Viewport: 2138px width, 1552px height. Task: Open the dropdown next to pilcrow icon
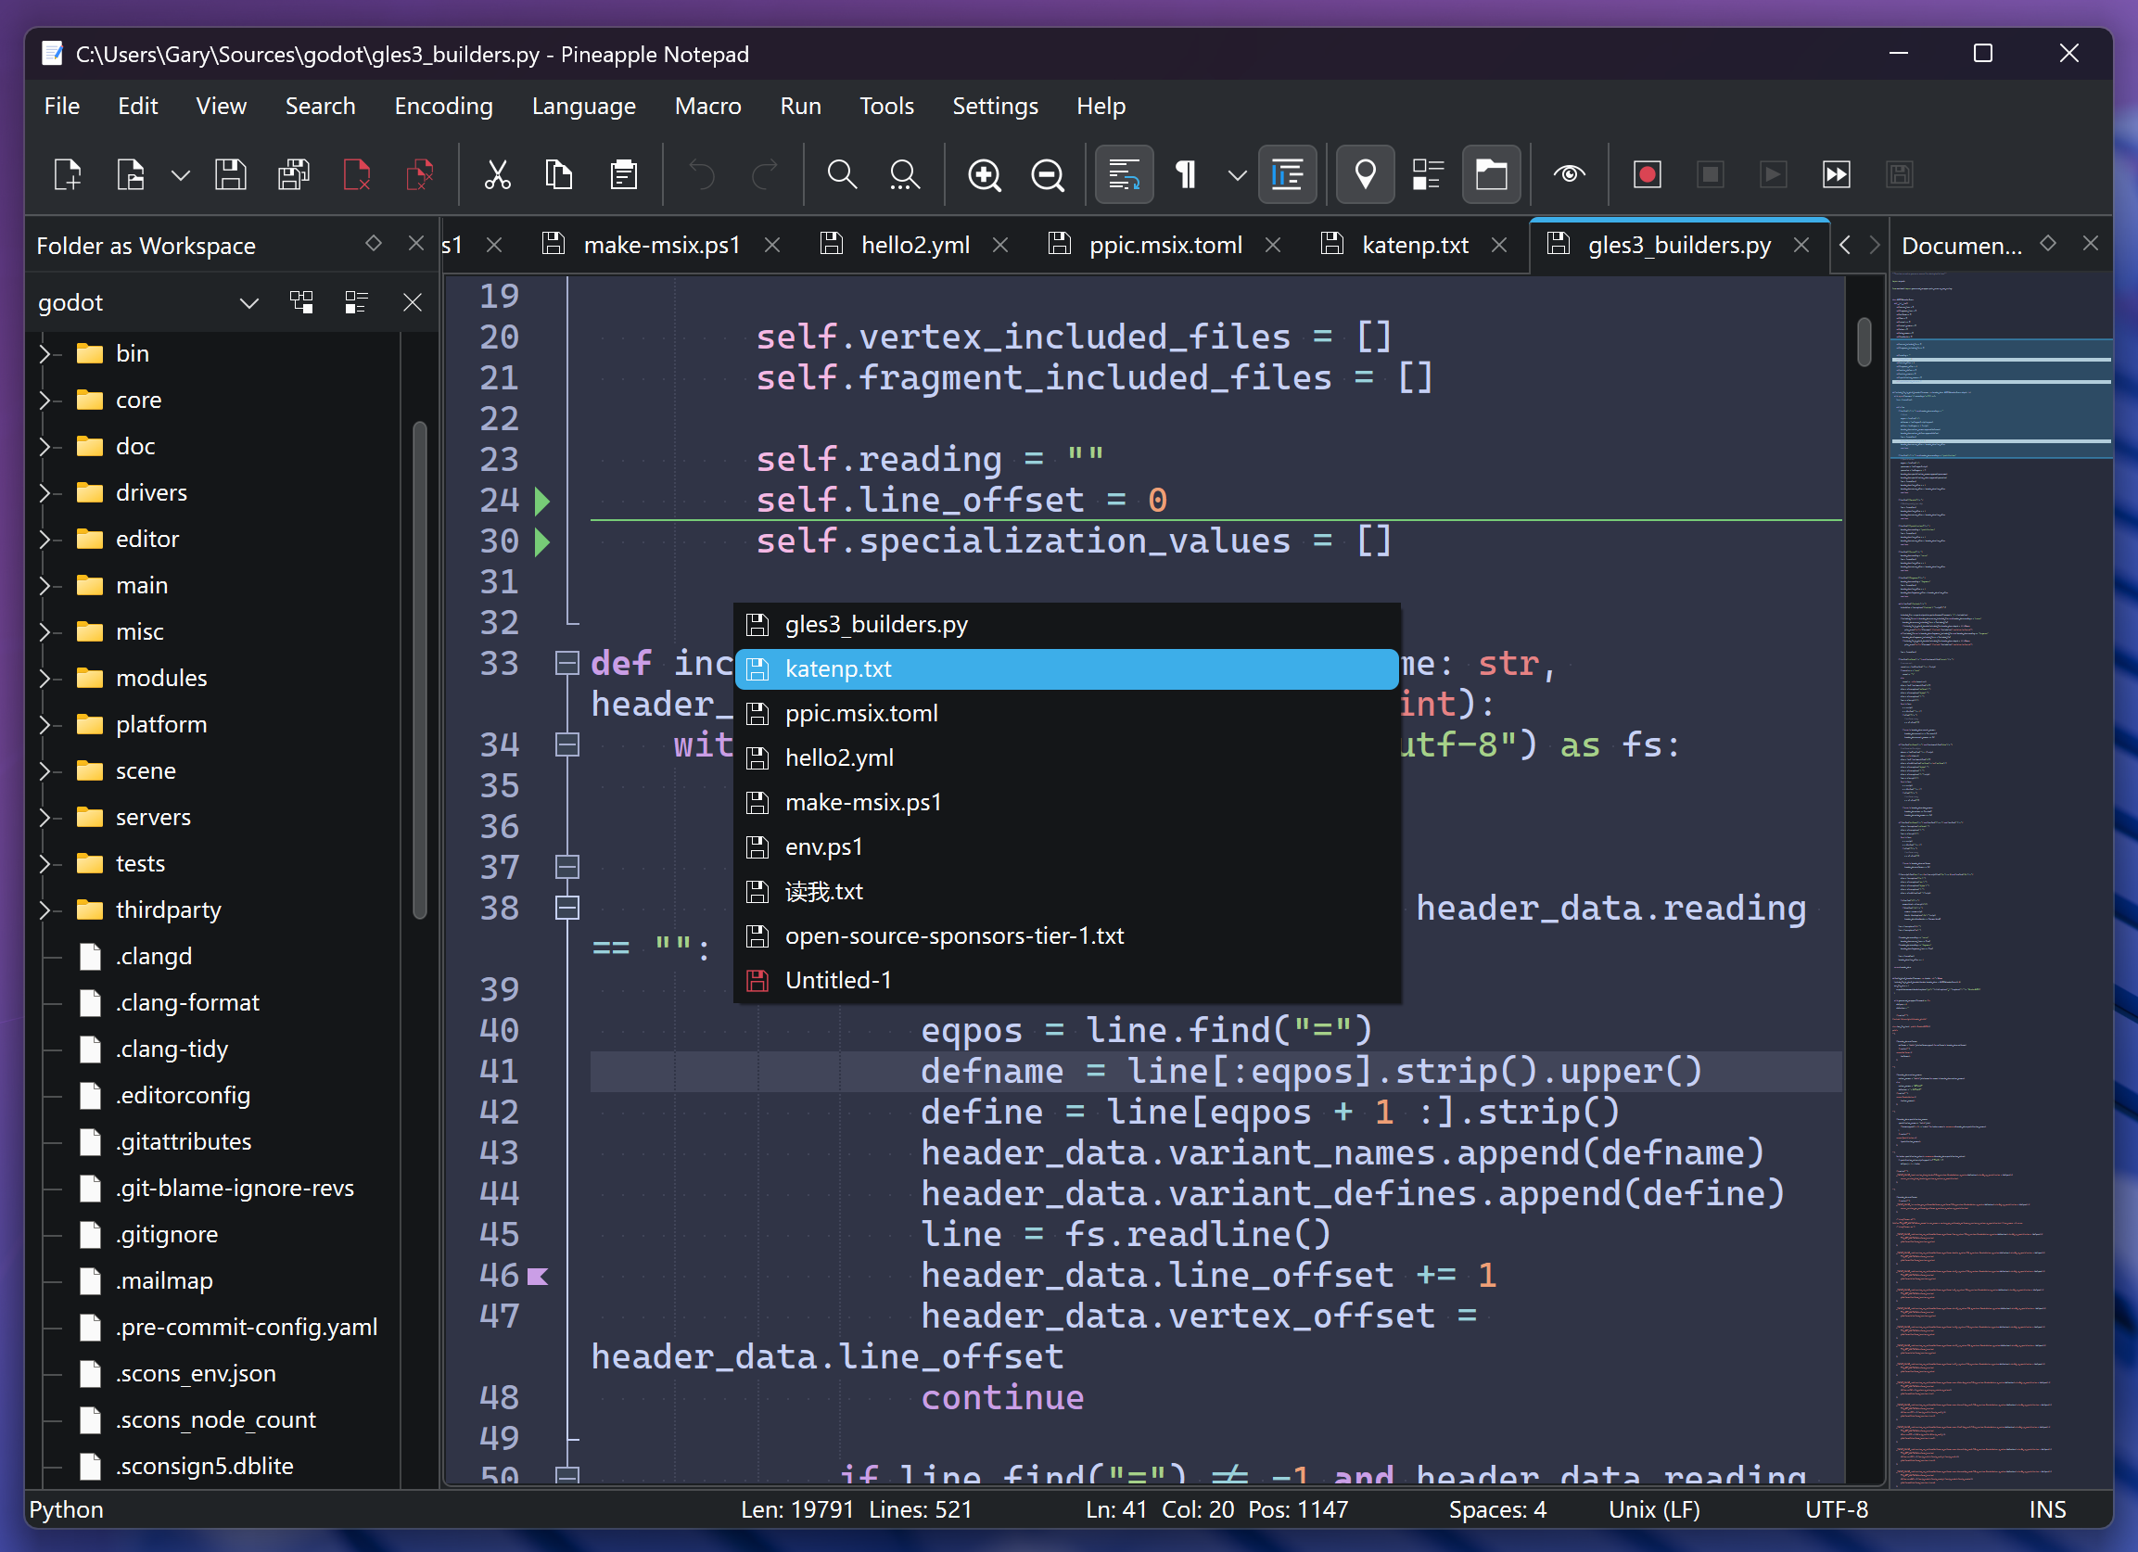1238,174
